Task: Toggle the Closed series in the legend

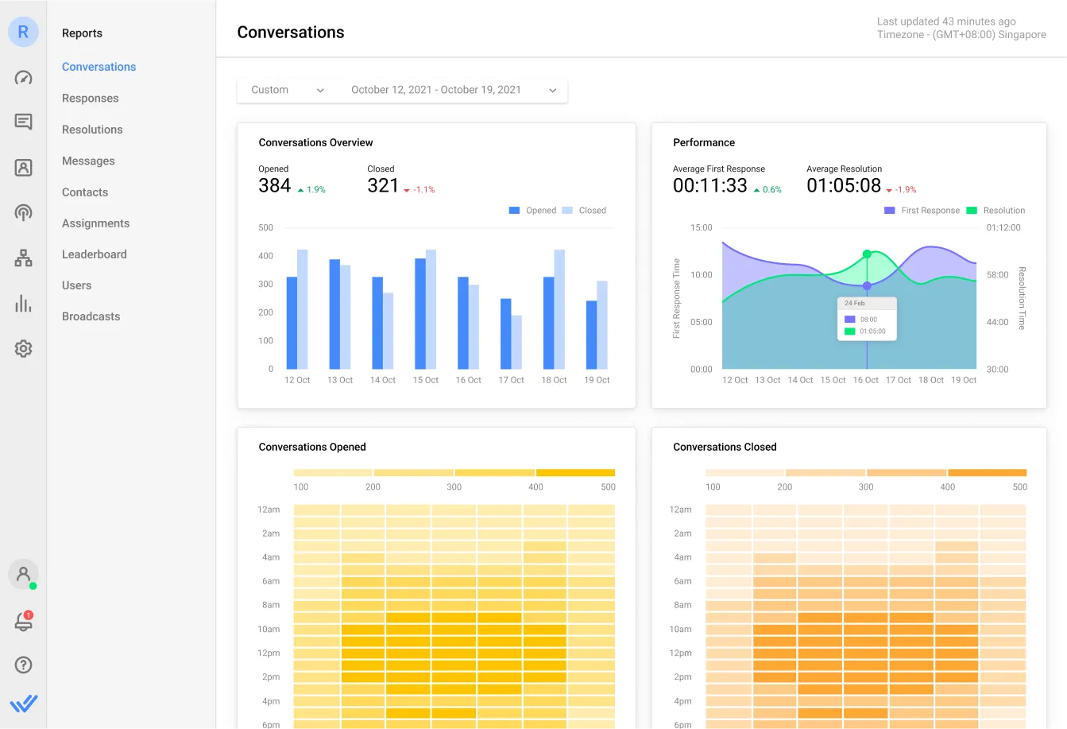Action: [586, 210]
